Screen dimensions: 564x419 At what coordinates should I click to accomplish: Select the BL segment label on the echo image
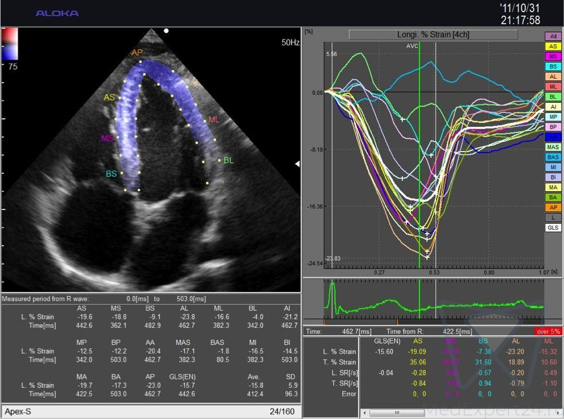click(228, 160)
